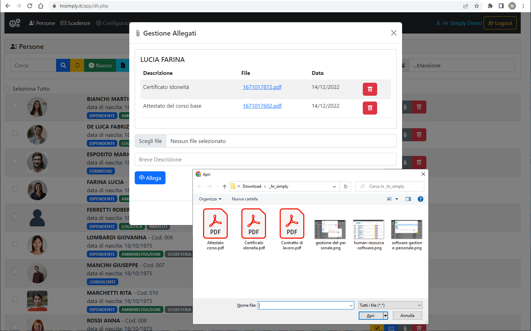This screenshot has height=331, width=531.
Task: Click the Annulla button
Action: point(408,316)
